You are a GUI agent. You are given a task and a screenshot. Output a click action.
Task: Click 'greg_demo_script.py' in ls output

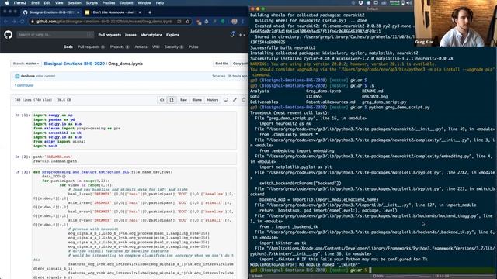pyautogui.click(x=384, y=102)
